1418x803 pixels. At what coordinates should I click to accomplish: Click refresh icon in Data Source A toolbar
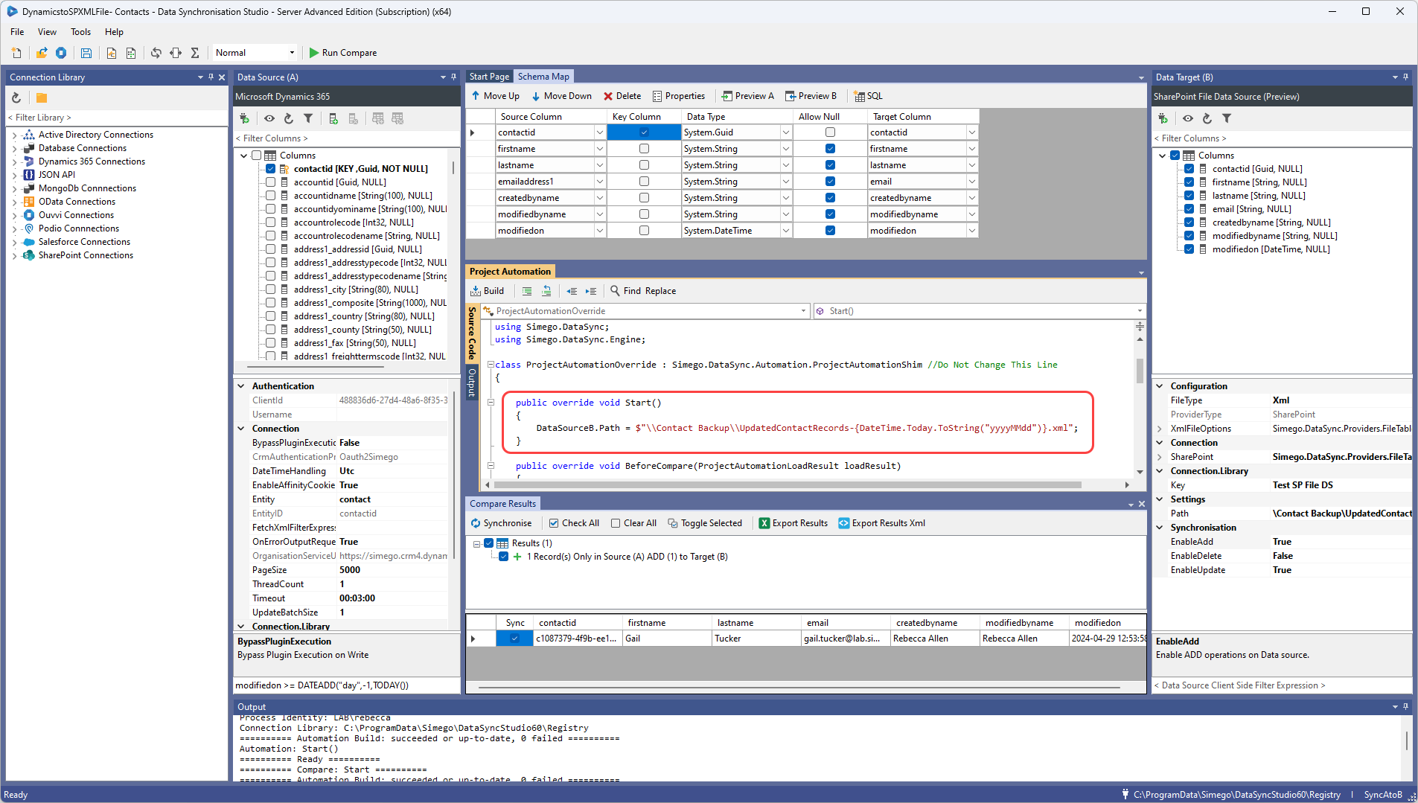[x=289, y=118]
